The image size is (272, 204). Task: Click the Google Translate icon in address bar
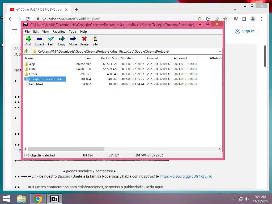coord(200,19)
